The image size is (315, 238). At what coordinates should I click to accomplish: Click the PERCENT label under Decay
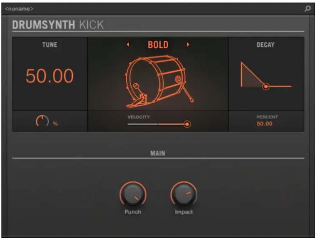coord(267,117)
